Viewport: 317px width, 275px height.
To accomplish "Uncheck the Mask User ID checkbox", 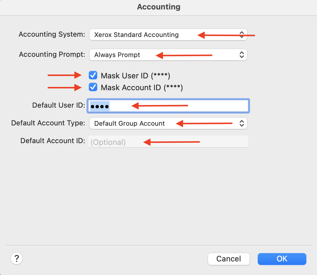I will click(93, 75).
